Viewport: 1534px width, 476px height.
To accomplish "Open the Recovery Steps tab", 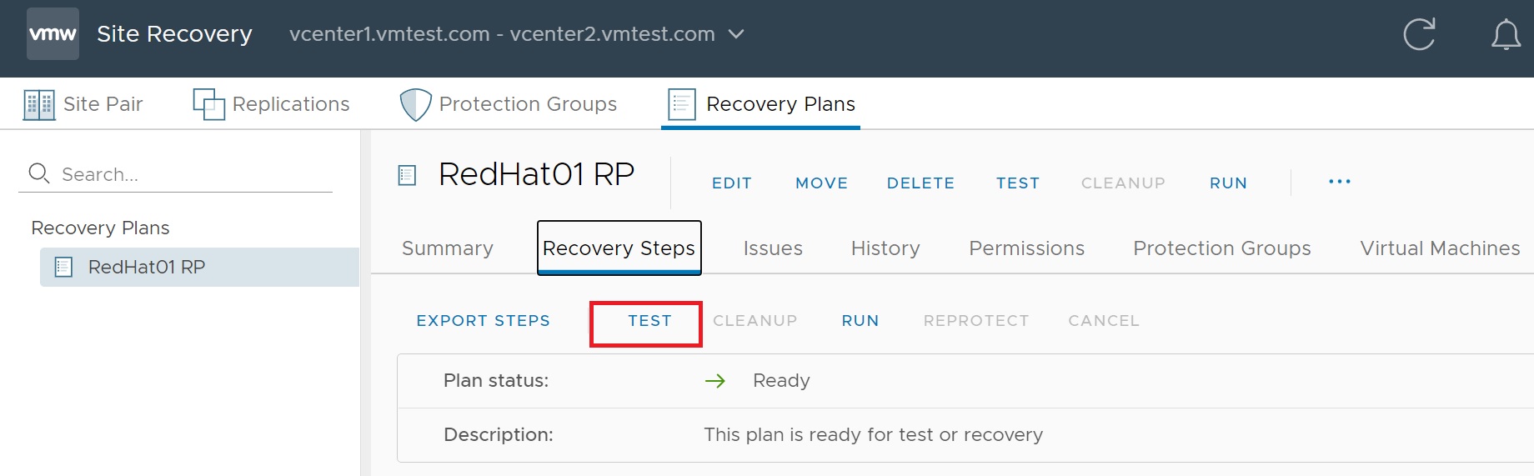I will [x=619, y=248].
